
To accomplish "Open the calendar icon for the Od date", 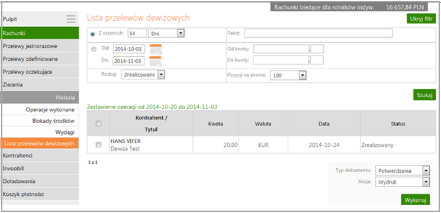I will pos(156,49).
